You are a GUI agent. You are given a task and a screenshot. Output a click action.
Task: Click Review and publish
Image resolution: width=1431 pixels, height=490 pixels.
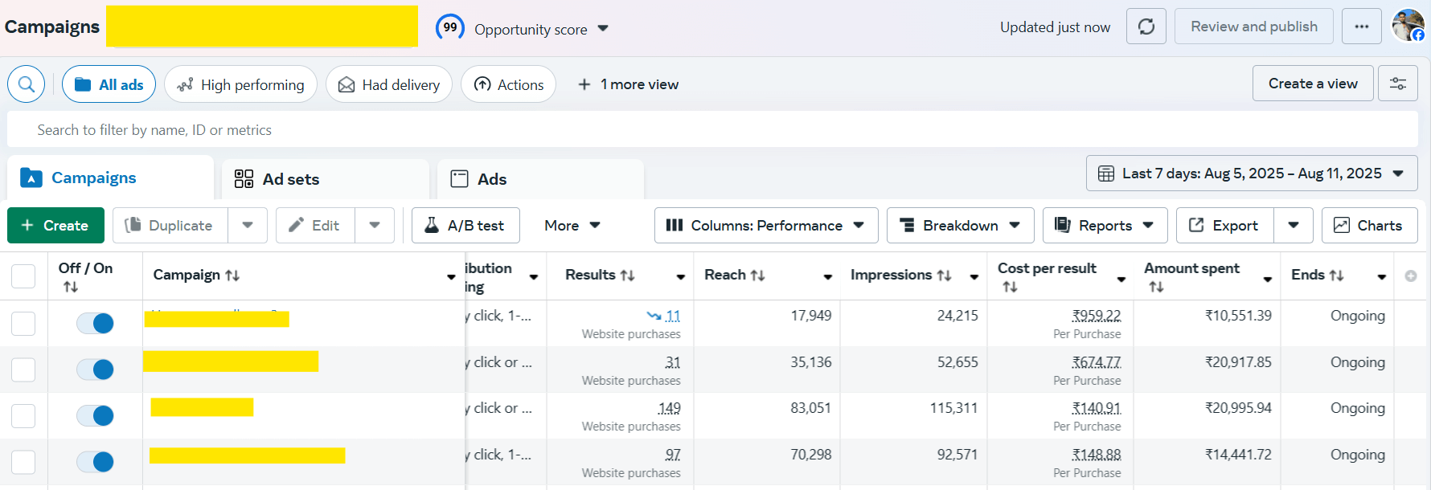point(1254,27)
